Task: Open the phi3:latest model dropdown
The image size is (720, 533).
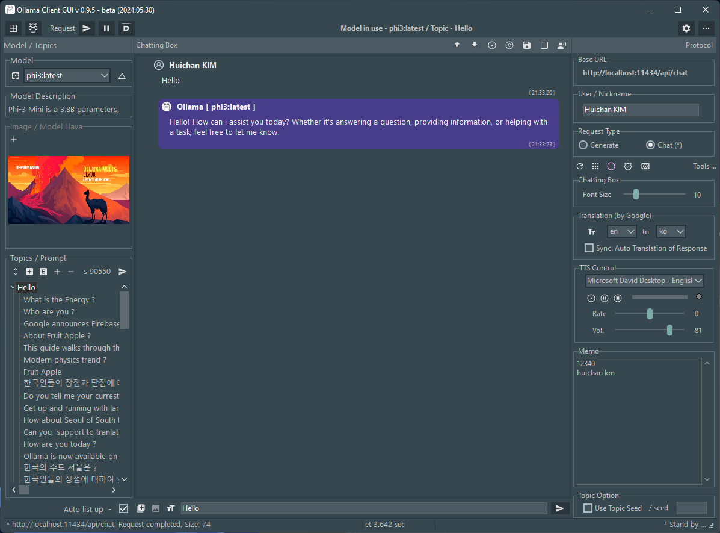Action: click(x=67, y=76)
